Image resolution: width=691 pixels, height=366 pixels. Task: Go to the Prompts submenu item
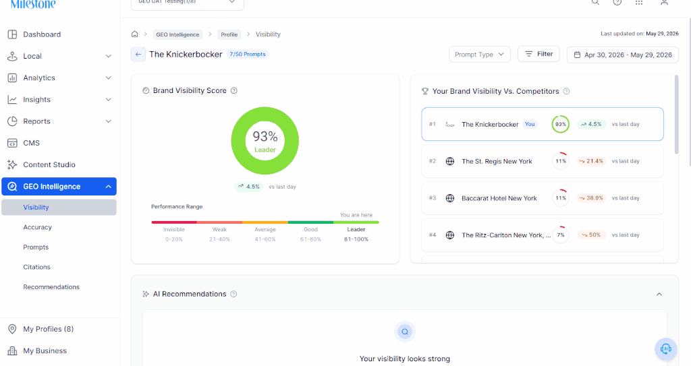[x=36, y=247]
